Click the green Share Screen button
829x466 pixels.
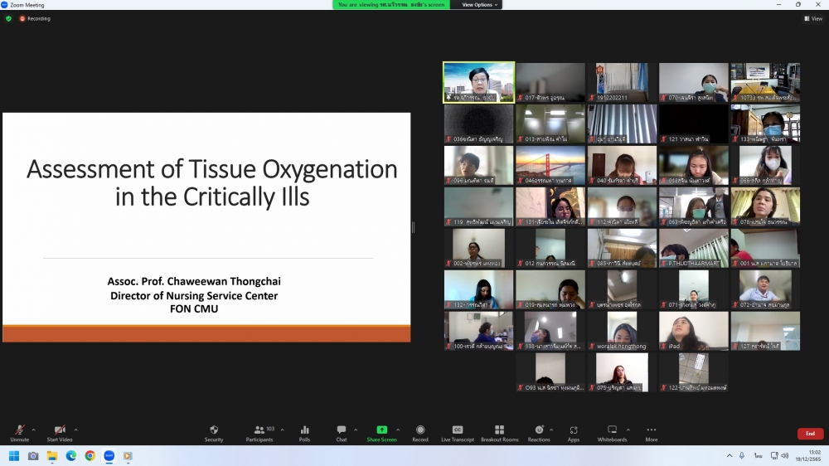coord(381,432)
